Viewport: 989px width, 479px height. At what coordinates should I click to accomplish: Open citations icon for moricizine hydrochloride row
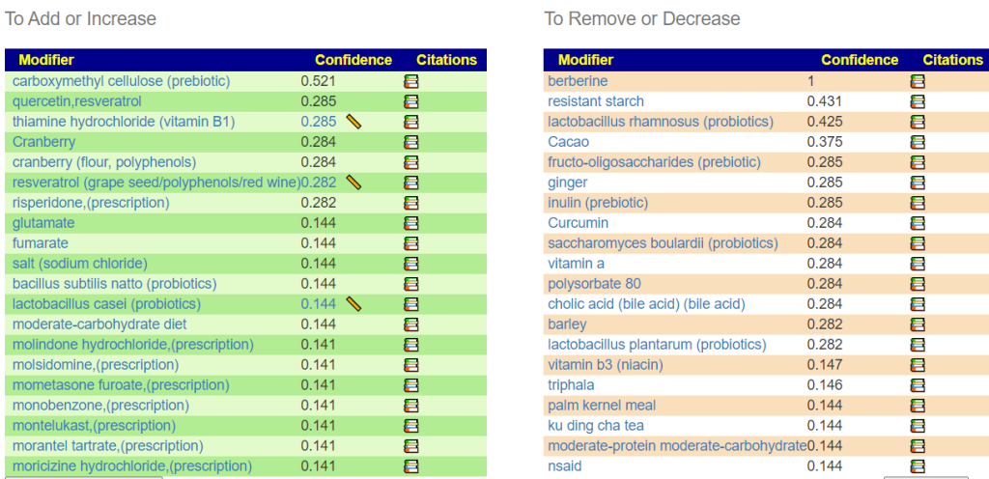[x=411, y=466]
